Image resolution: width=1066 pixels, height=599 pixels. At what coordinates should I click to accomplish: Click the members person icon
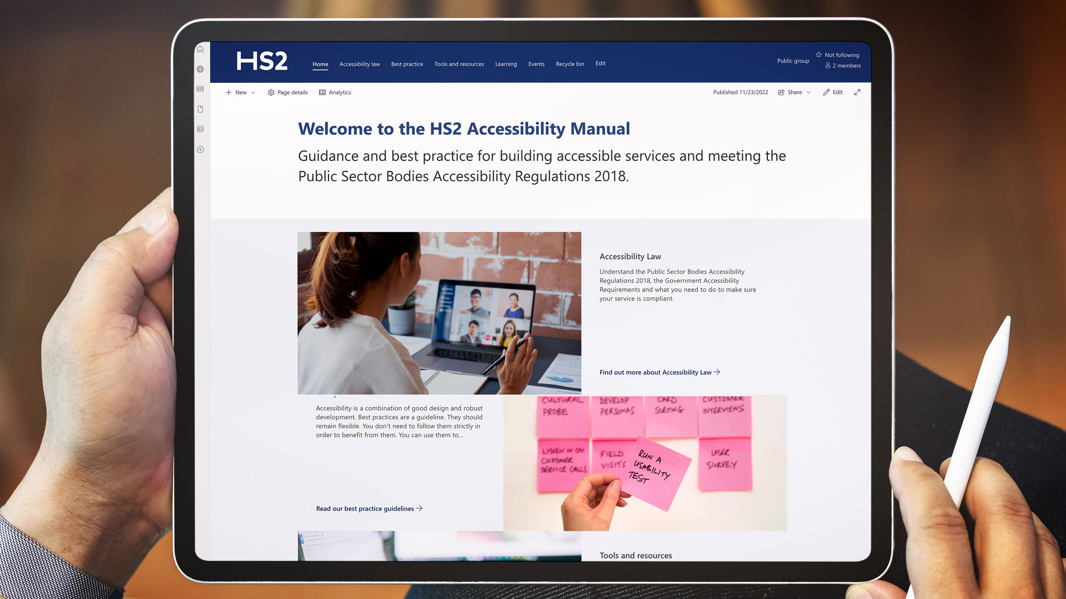[828, 65]
